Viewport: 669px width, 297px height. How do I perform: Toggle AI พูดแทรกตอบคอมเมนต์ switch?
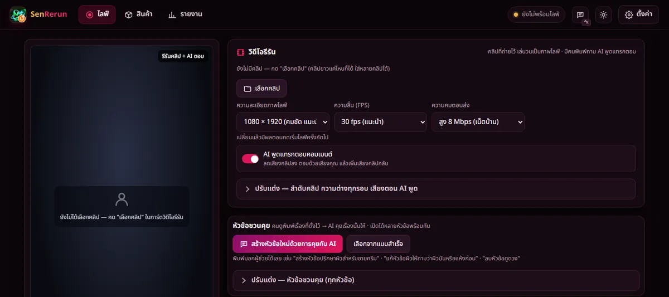click(250, 159)
